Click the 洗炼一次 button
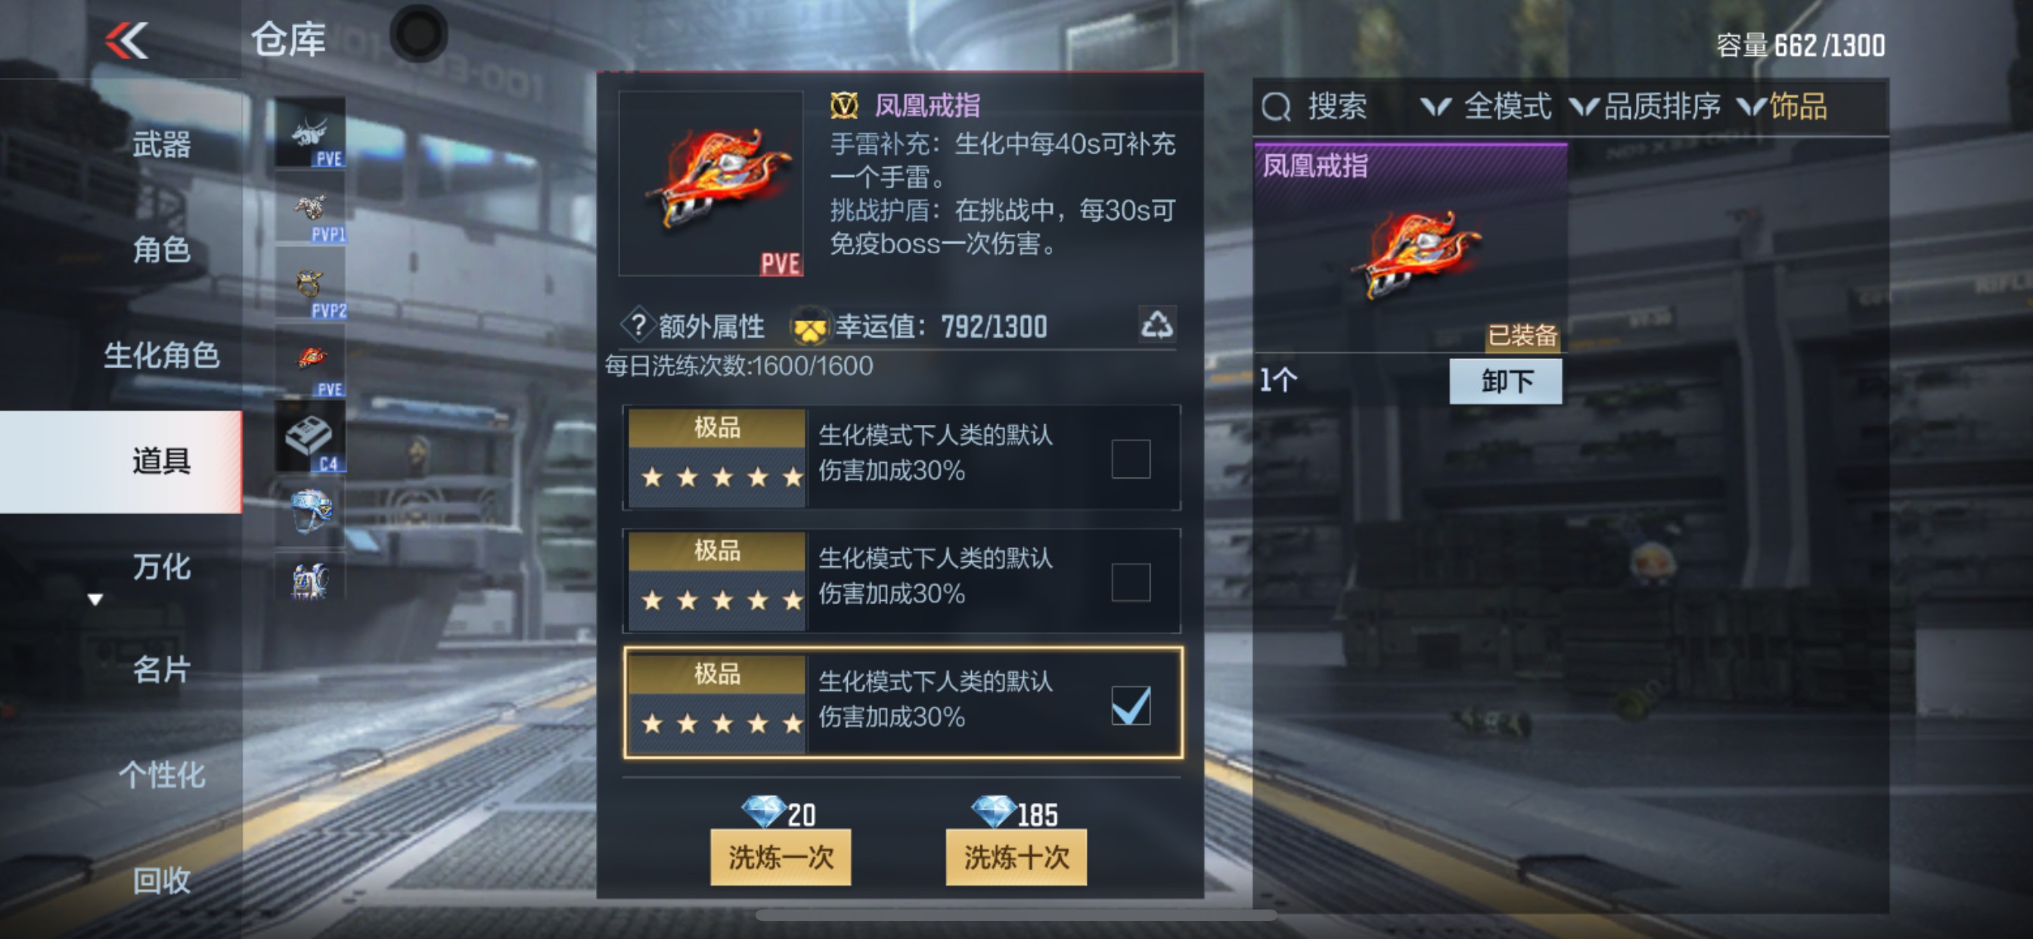Screen dimensions: 2033x939 (780, 856)
